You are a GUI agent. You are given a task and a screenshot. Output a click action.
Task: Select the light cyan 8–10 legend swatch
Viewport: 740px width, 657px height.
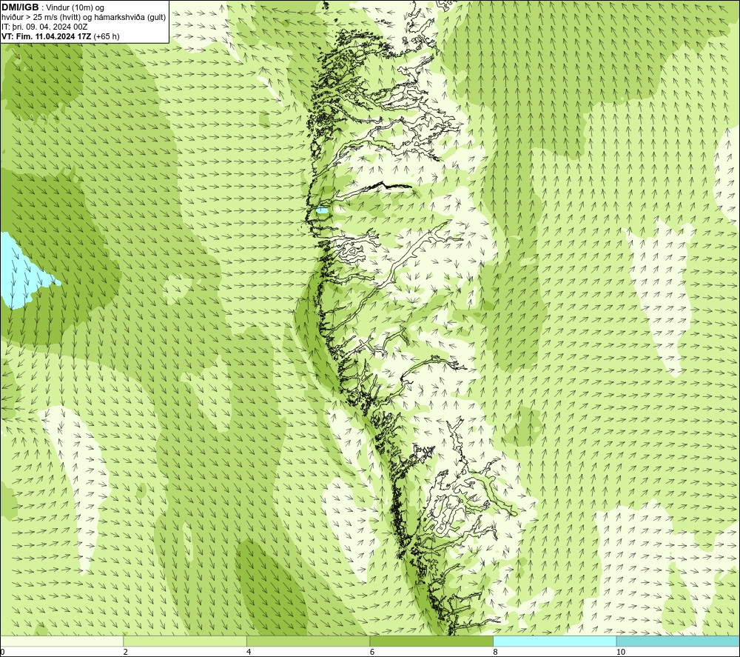click(554, 641)
